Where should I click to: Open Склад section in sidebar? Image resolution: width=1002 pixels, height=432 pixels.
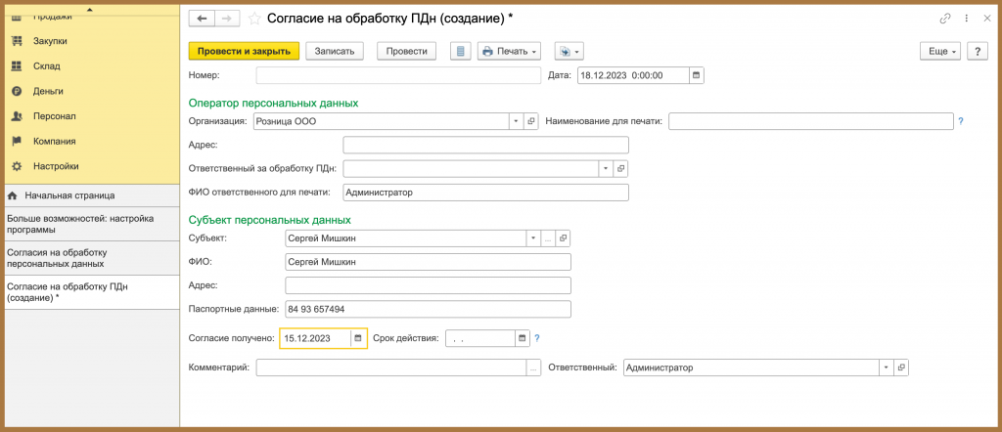[x=47, y=65]
